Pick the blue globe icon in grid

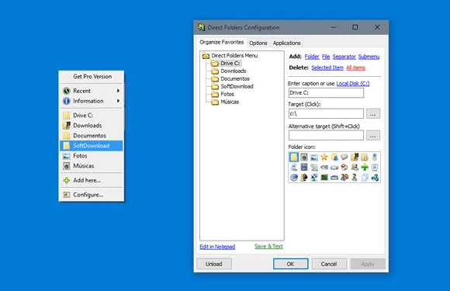point(293,178)
